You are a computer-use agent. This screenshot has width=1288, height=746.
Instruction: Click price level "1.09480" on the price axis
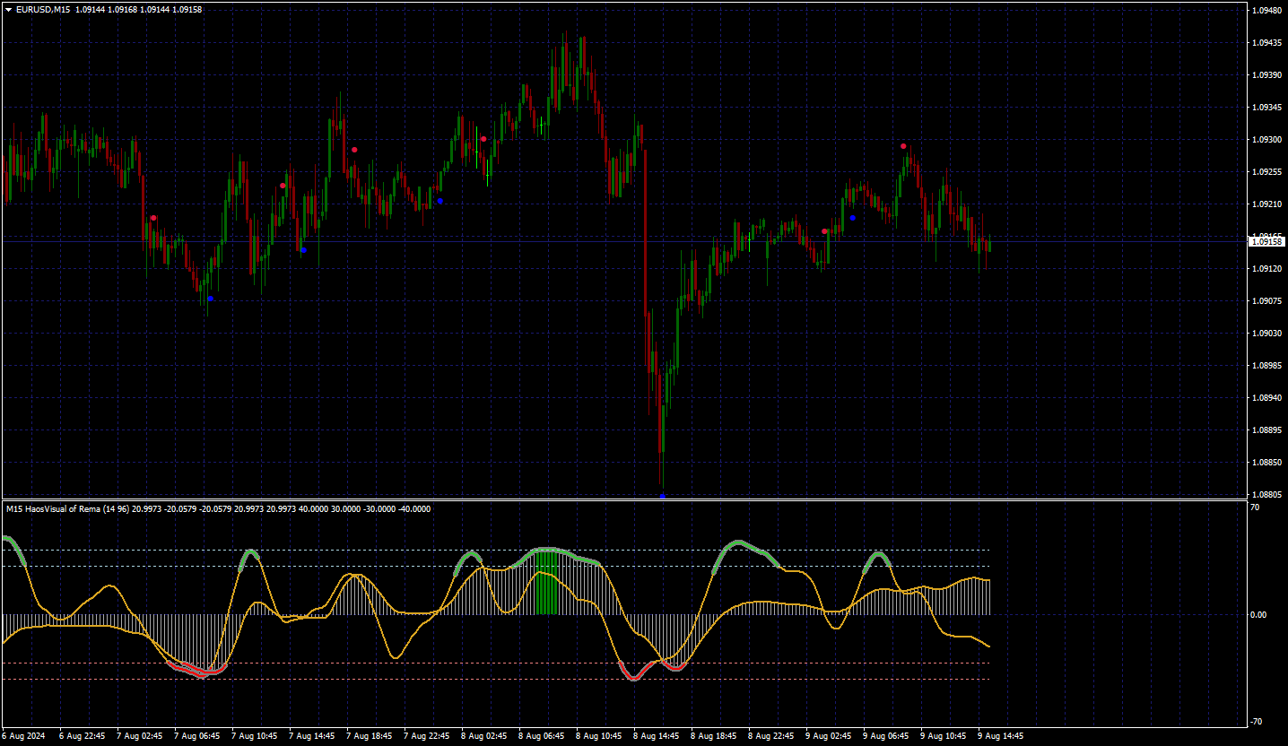(1266, 11)
